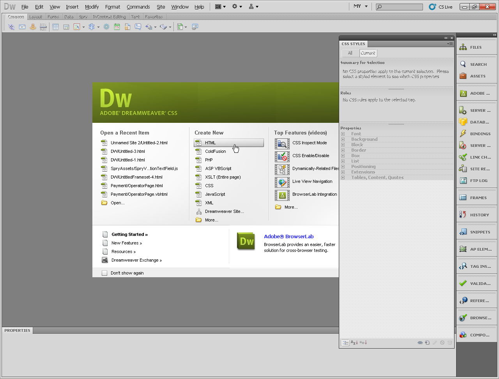Open the MY workspace switcher dropdown

click(x=360, y=7)
